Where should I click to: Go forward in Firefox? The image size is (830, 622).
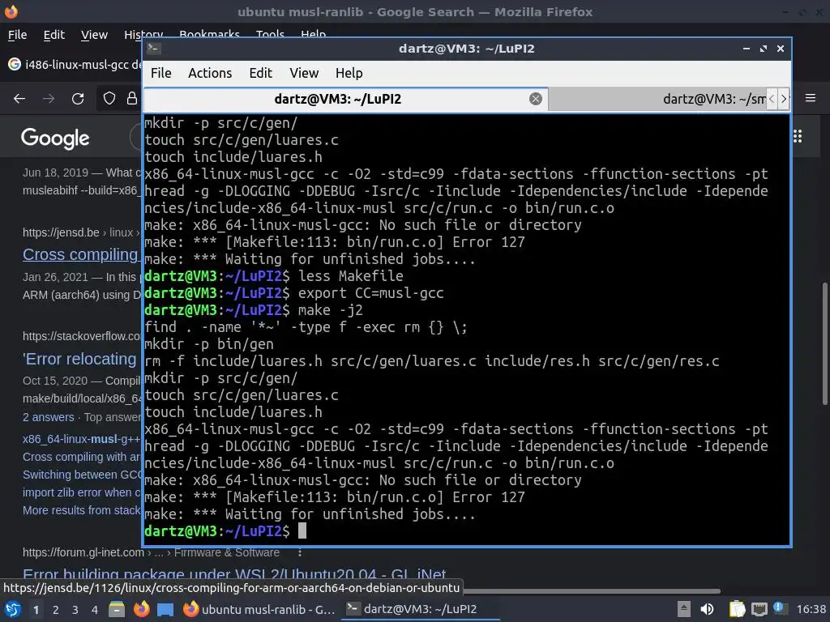click(49, 98)
